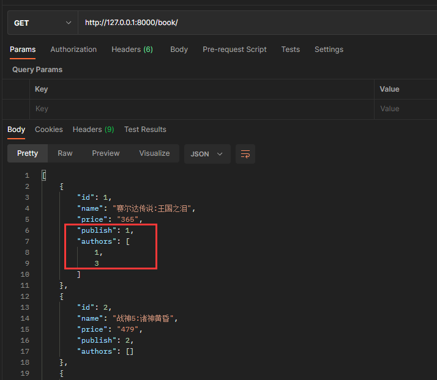This screenshot has height=380, width=437.
Task: Open the GET method dropdown
Action: [43, 23]
